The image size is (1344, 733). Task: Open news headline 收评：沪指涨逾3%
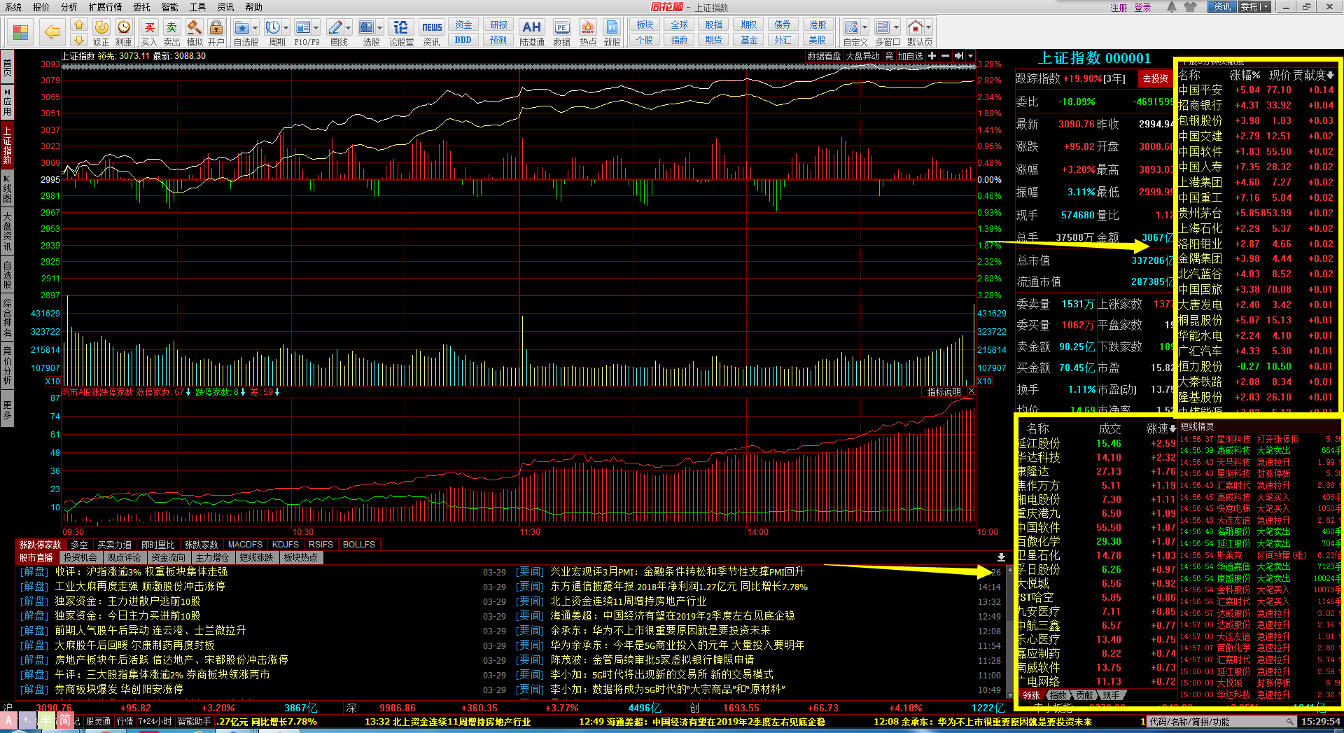coord(141,572)
